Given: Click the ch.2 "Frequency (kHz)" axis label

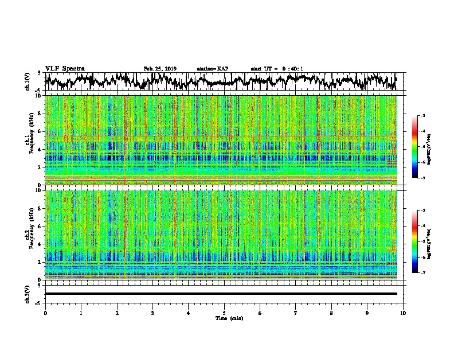Looking at the screenshot, I should (32, 228).
